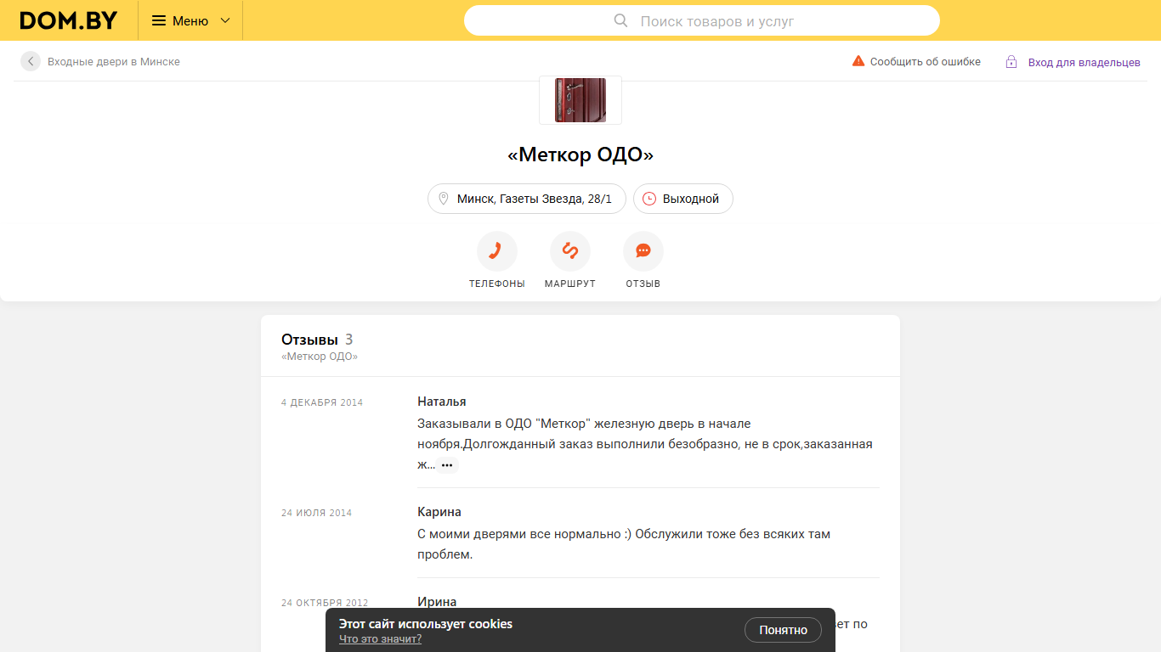Expand the Меню dropdown chevron
Image resolution: width=1161 pixels, height=652 pixels.
[225, 20]
